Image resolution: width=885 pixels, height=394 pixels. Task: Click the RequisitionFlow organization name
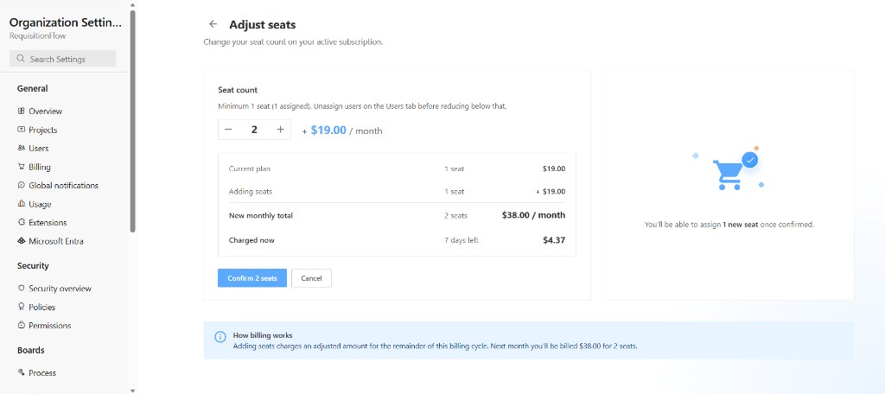pyautogui.click(x=38, y=35)
